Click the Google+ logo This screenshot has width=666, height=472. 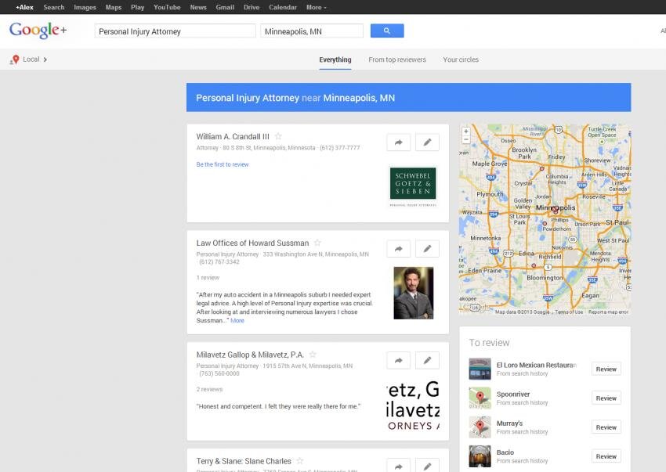pyautogui.click(x=38, y=31)
